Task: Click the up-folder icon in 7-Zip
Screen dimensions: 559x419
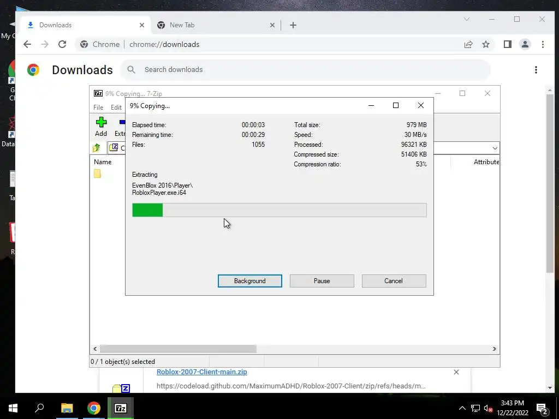Action: 96,148
